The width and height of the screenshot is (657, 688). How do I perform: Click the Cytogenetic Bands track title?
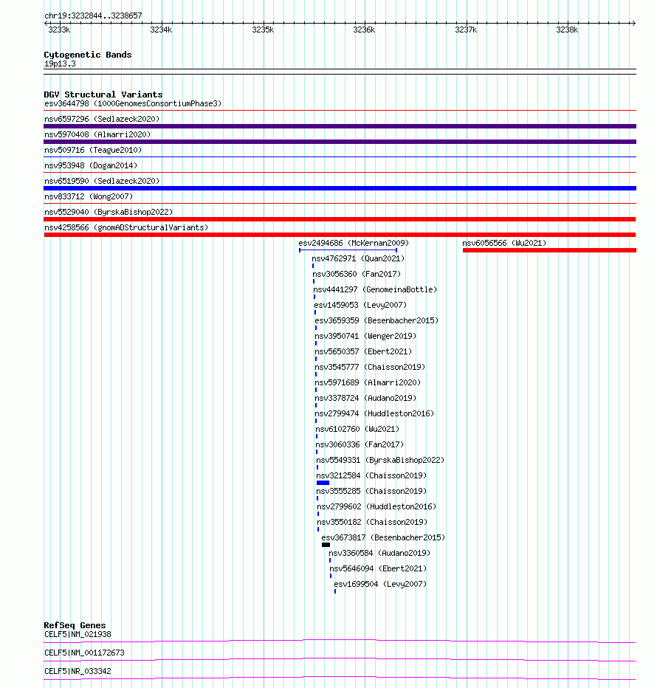pyautogui.click(x=88, y=55)
